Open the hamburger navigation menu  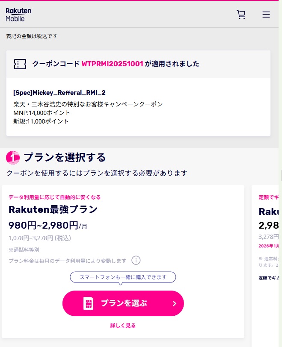point(266,15)
